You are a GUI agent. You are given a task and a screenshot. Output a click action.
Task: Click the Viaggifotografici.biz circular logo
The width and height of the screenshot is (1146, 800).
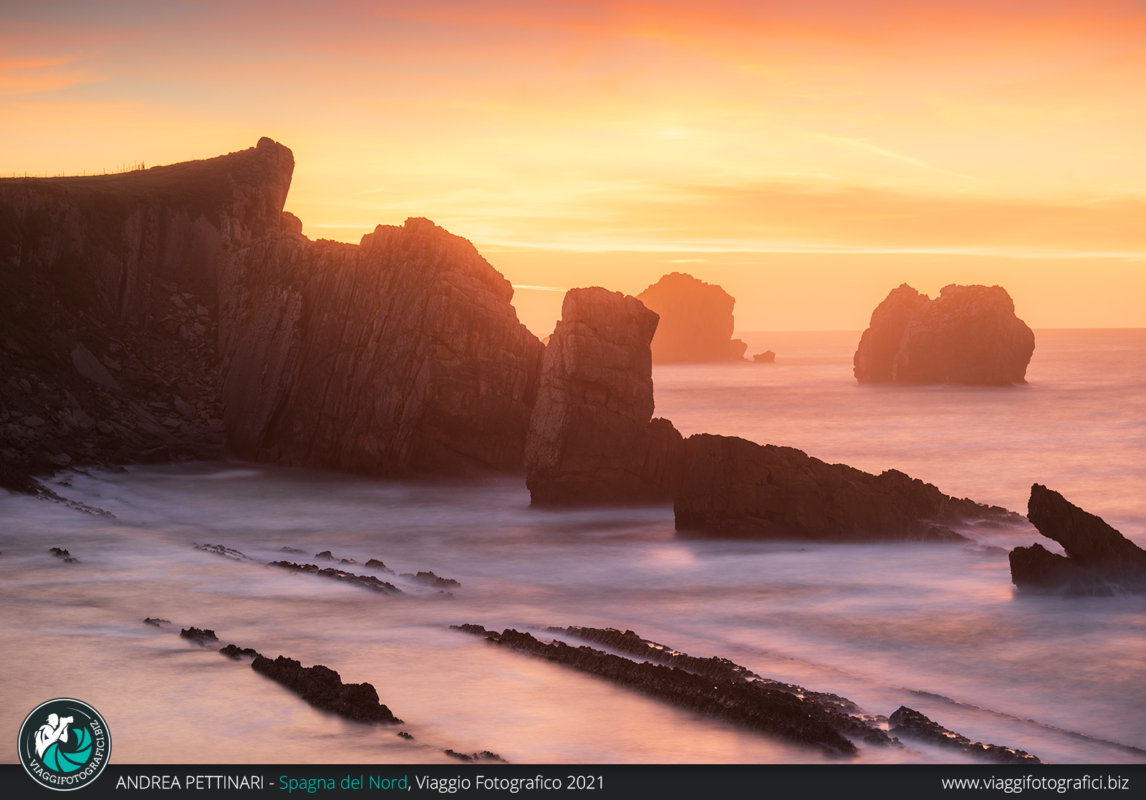tap(64, 744)
